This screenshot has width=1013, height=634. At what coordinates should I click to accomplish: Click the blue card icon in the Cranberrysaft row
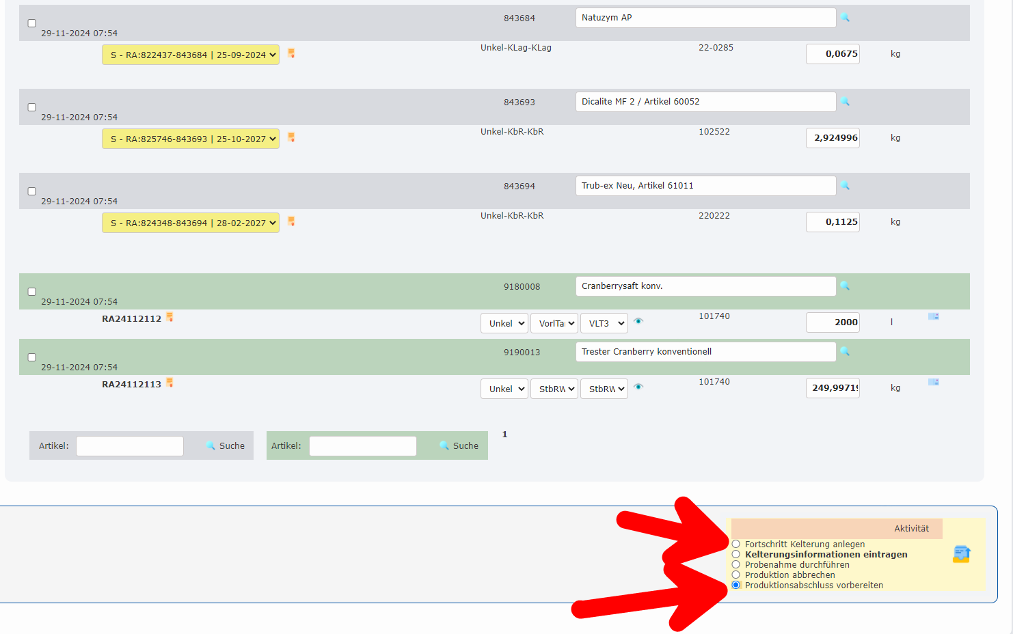(x=933, y=316)
